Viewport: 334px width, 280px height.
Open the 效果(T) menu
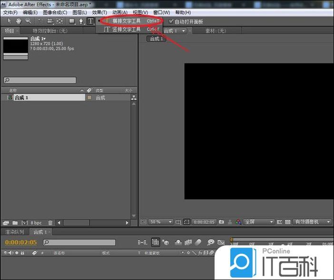click(99, 12)
